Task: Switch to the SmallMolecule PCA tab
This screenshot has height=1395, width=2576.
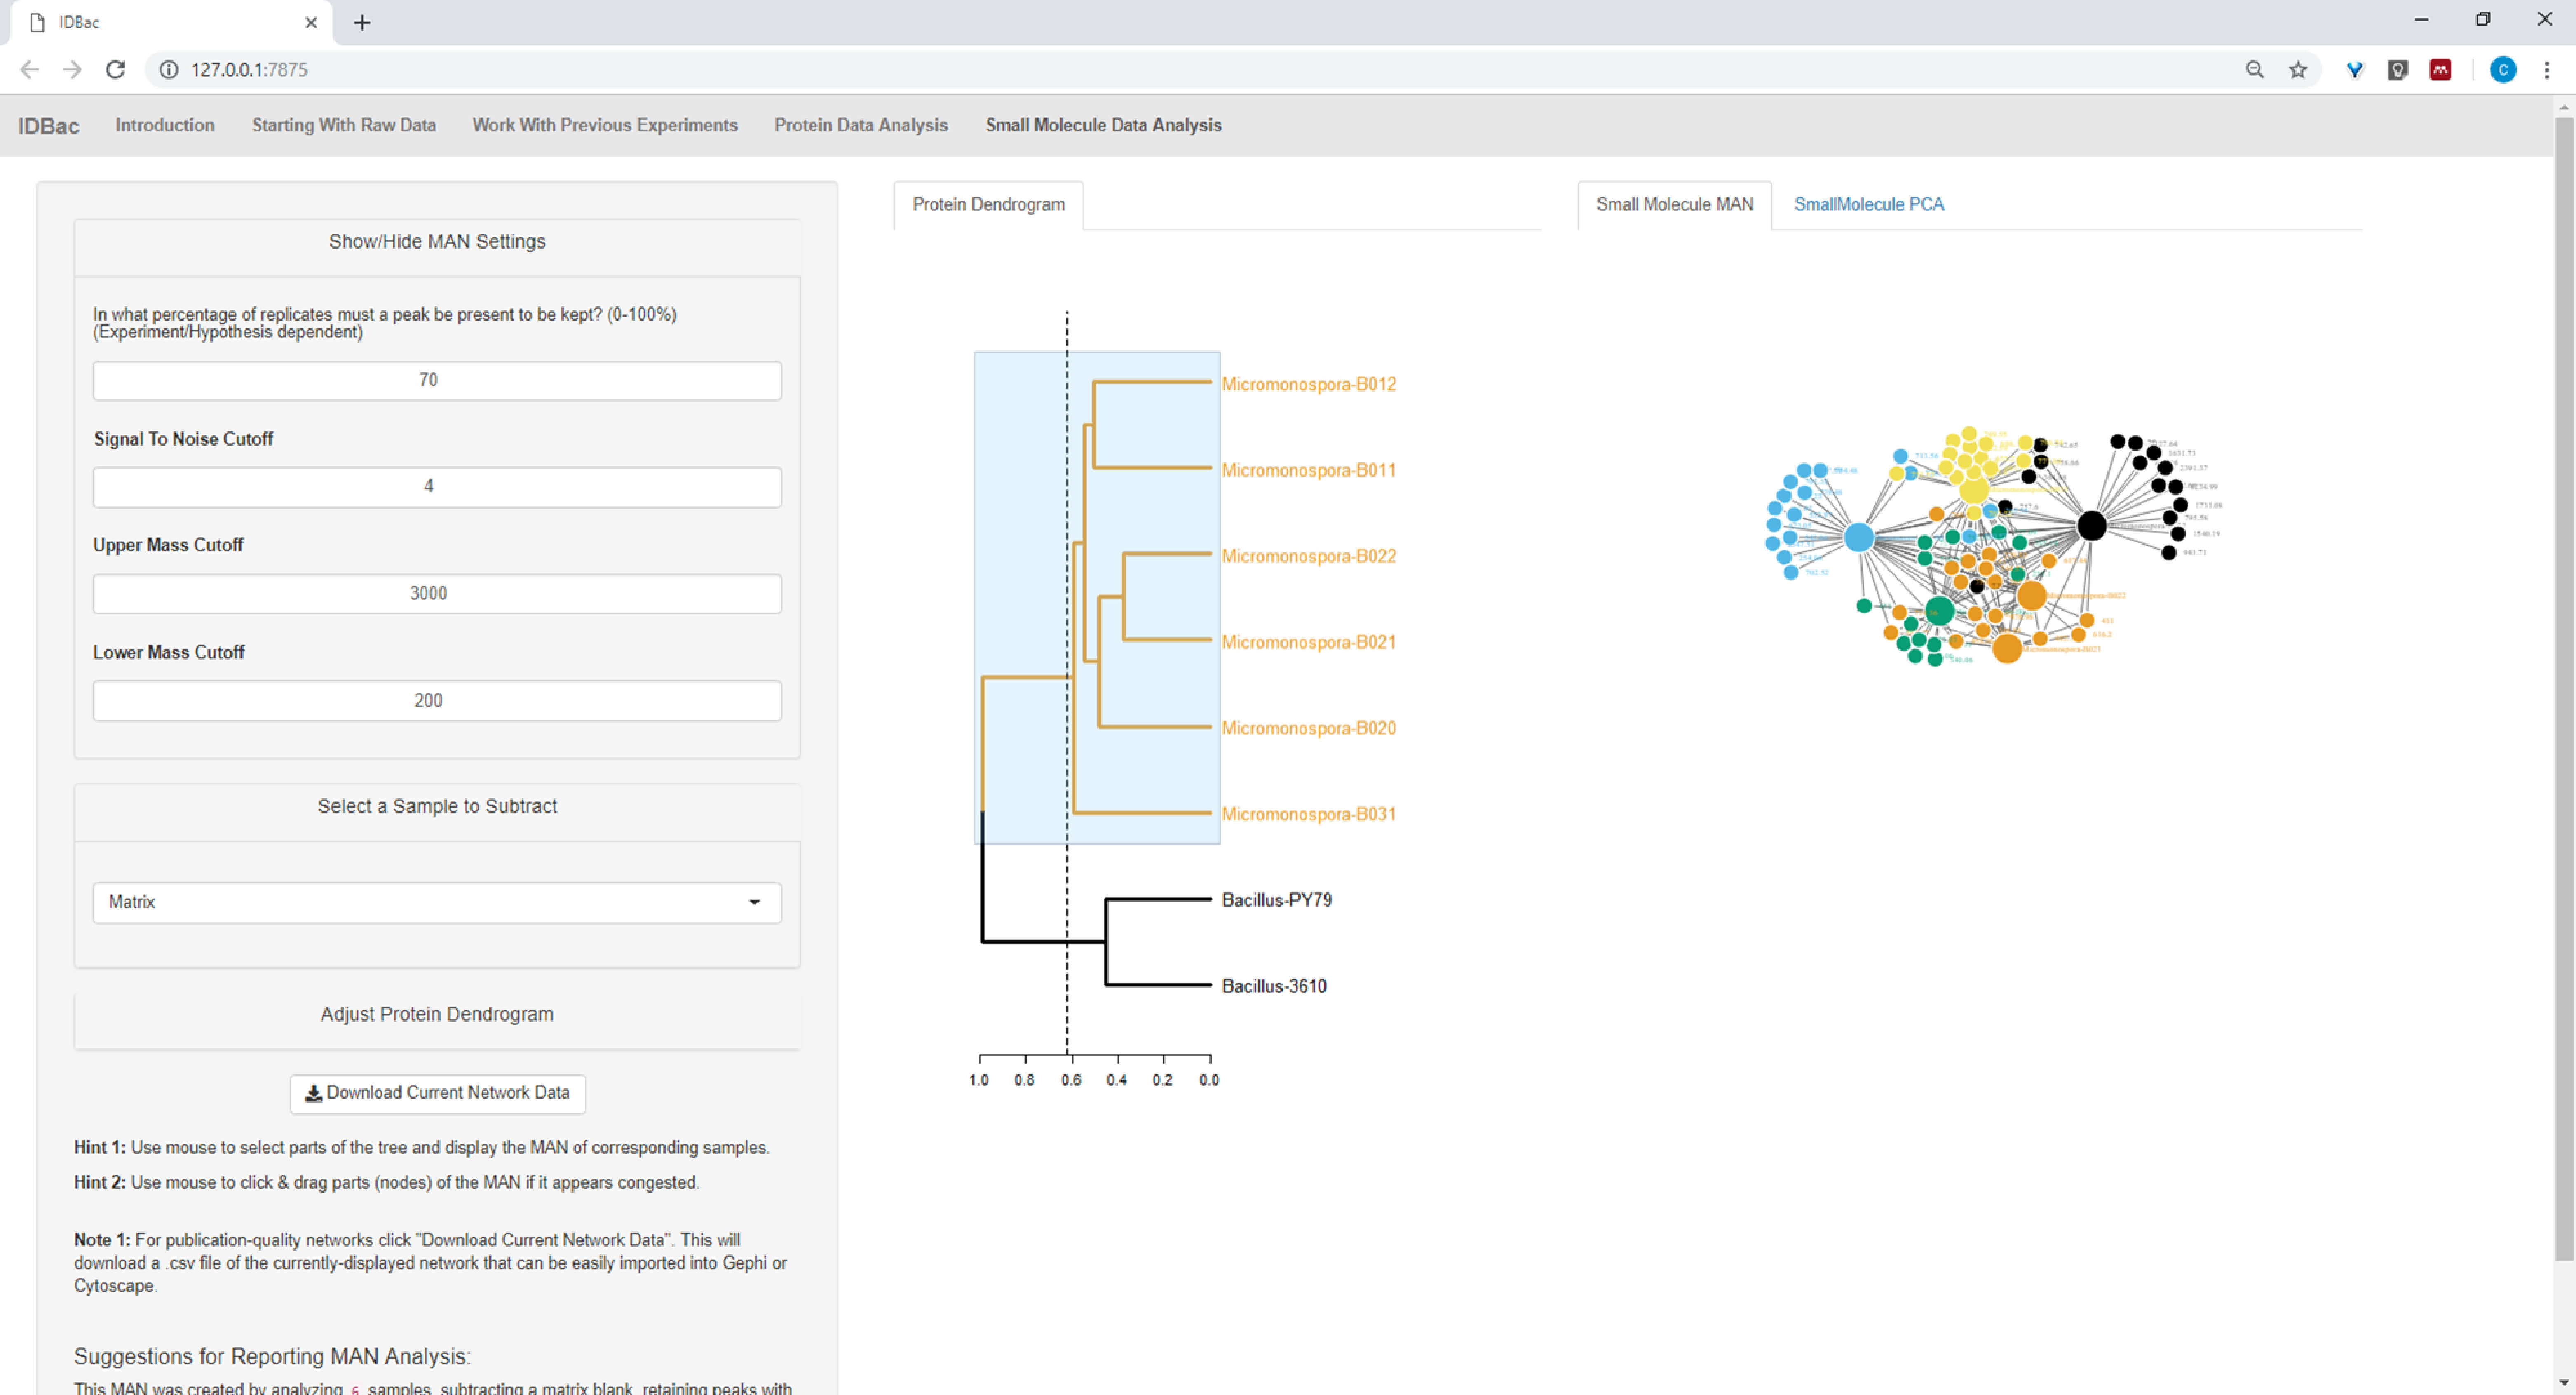Action: (1868, 204)
